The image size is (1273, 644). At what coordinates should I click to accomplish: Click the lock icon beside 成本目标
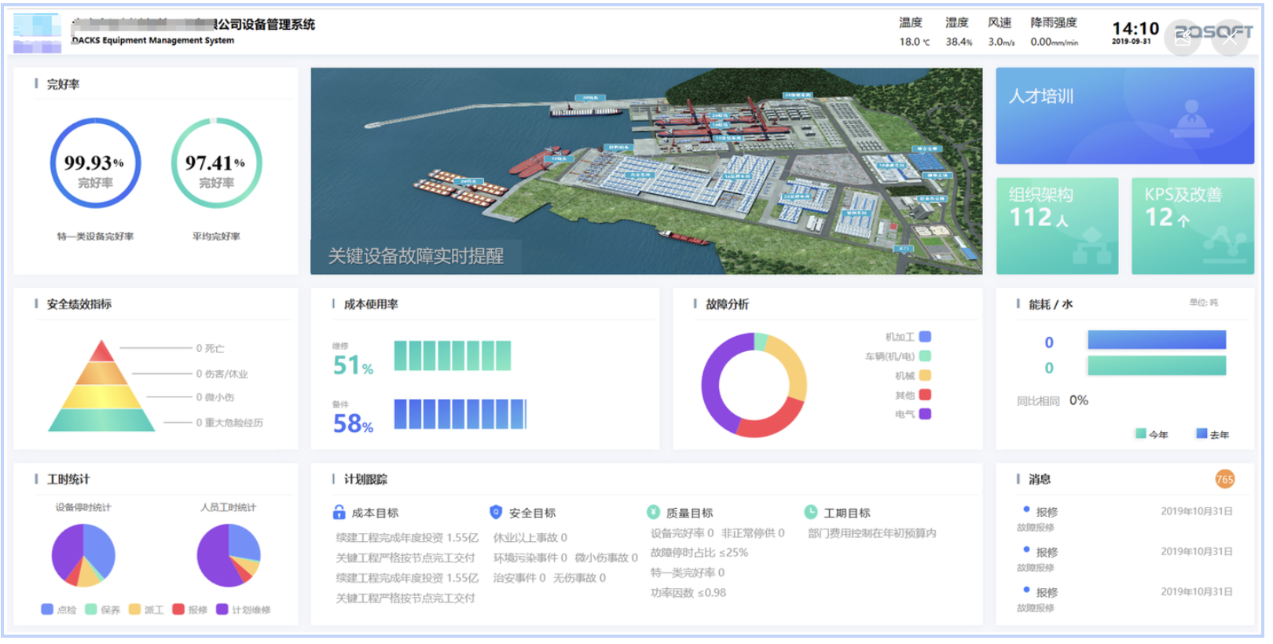[x=339, y=513]
